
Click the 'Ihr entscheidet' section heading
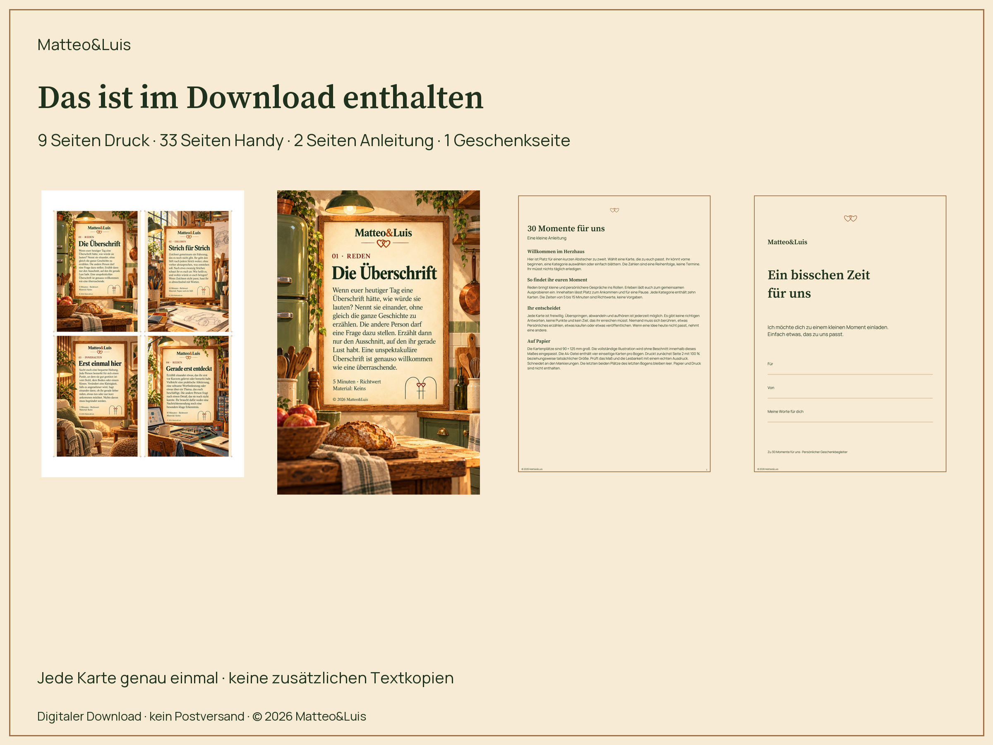[x=544, y=308]
